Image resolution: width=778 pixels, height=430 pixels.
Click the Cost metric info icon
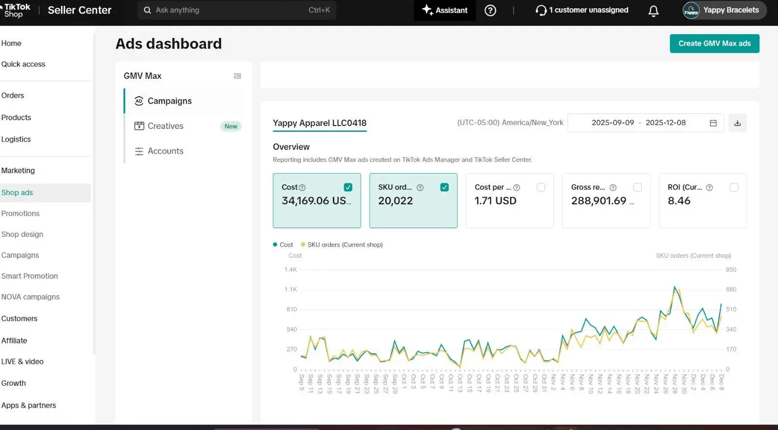click(x=302, y=187)
